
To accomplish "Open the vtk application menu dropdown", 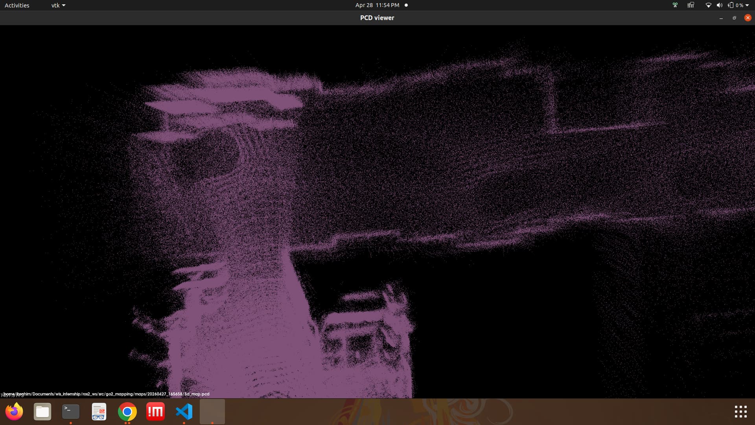I will coord(58,5).
